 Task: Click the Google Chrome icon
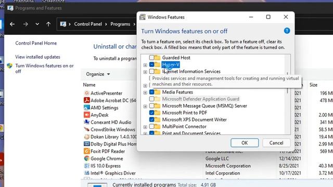tap(87, 158)
